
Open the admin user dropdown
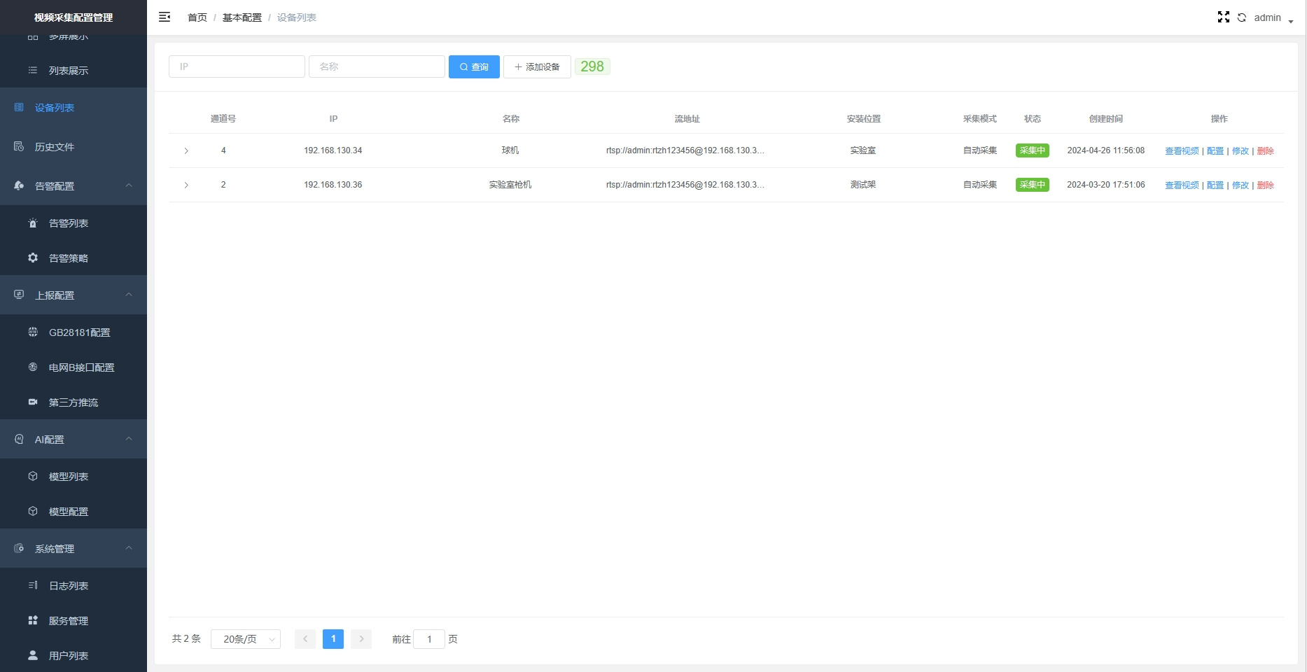[1273, 18]
